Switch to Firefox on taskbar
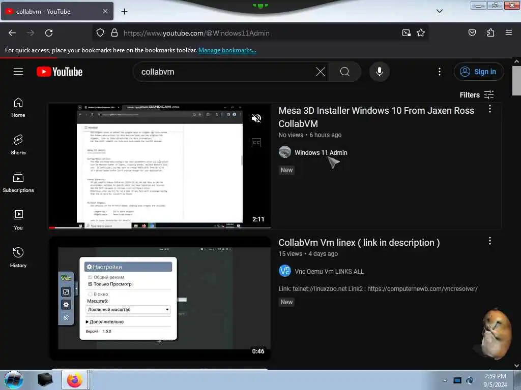521x390 pixels. [75, 380]
